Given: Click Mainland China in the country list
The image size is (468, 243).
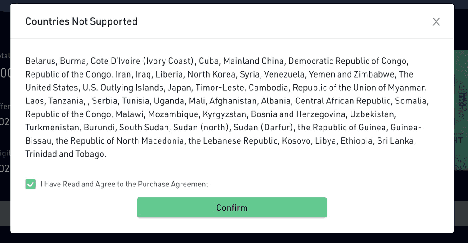Looking at the screenshot, I should pos(253,61).
